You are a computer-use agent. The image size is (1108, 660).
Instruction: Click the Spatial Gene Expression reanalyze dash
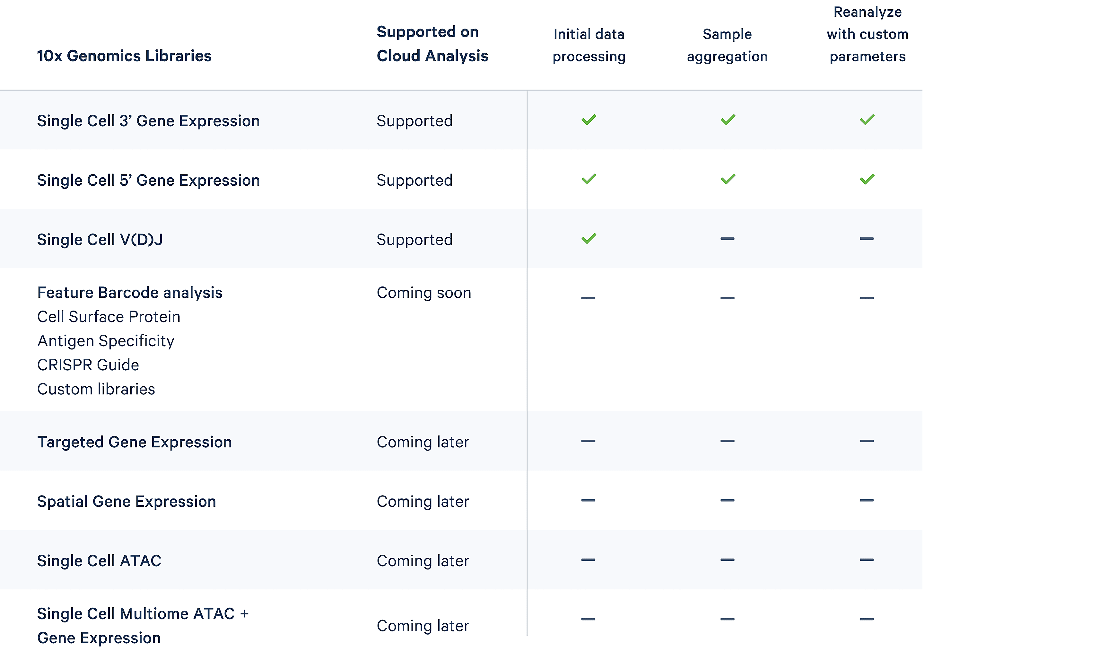(867, 500)
